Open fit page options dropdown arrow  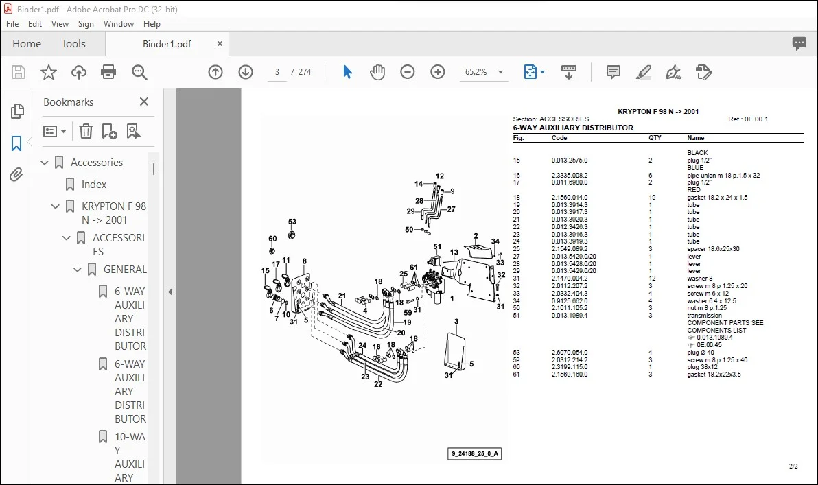point(542,72)
